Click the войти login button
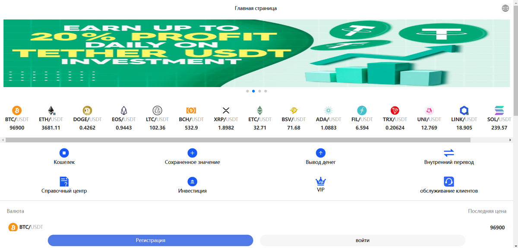Viewport: 518px width, 248px height. pyautogui.click(x=362, y=240)
